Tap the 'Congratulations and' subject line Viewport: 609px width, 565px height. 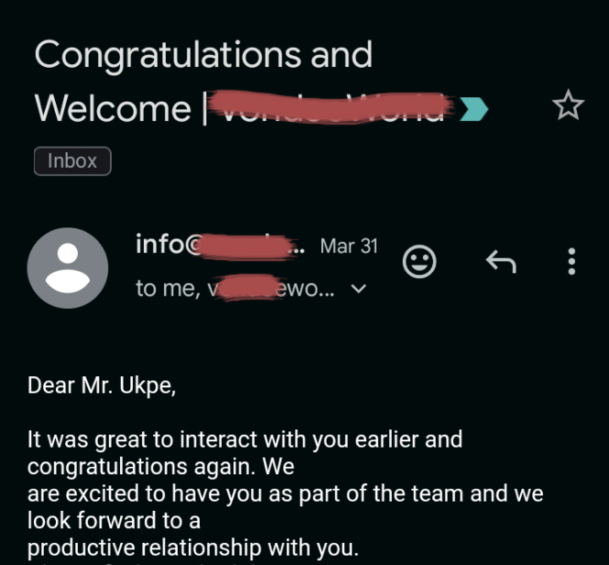[203, 55]
